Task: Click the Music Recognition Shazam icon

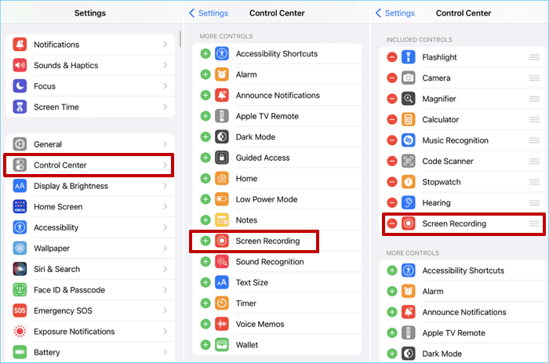Action: point(408,140)
